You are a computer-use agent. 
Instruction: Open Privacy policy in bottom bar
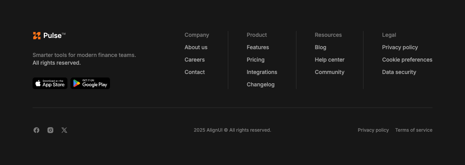pos(373,130)
